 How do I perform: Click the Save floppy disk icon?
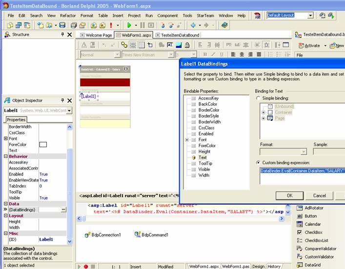pos(62,25)
